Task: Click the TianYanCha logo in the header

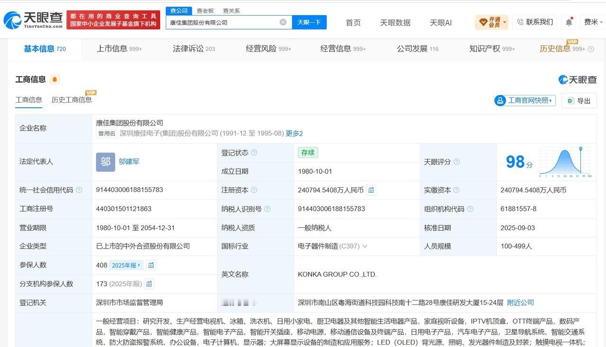Action: (x=33, y=20)
